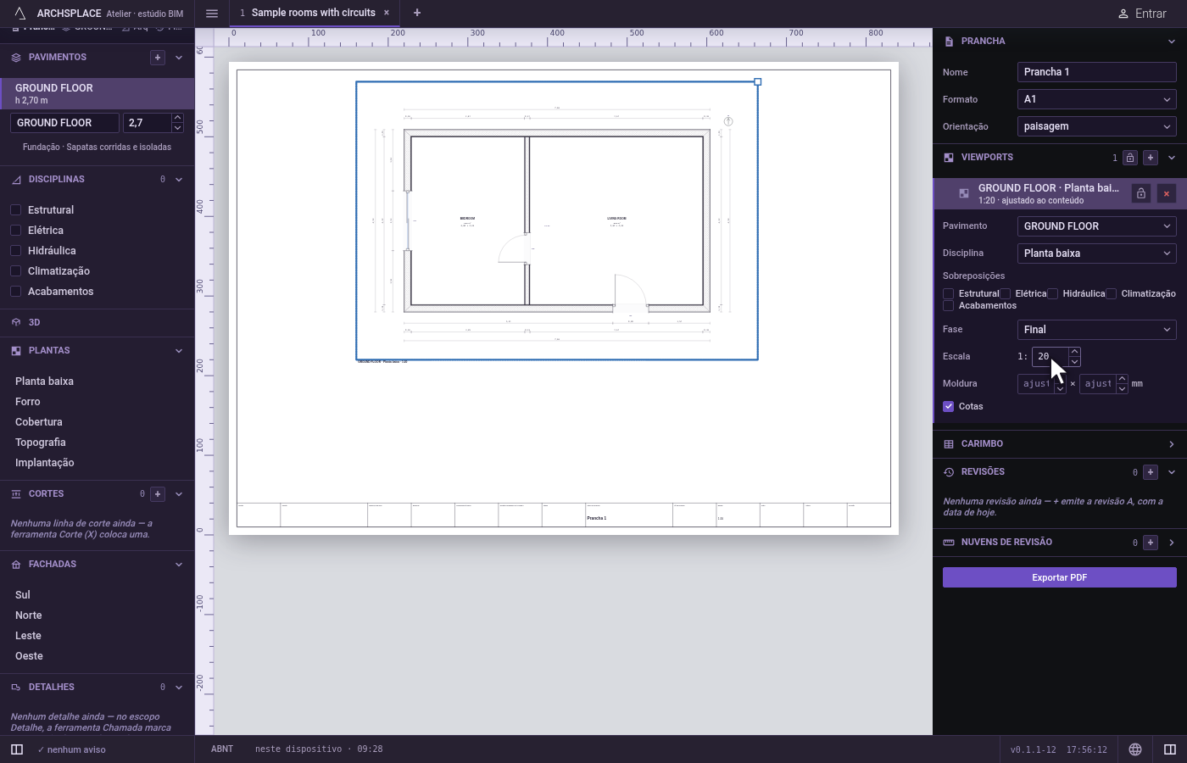Image resolution: width=1187 pixels, height=763 pixels.
Task: Close the Sample rooms with circuits tab
Action: click(x=387, y=13)
